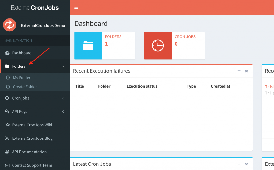The image size is (274, 170).
Task: Select the My Folders circle bullet
Action: [x=8, y=77]
